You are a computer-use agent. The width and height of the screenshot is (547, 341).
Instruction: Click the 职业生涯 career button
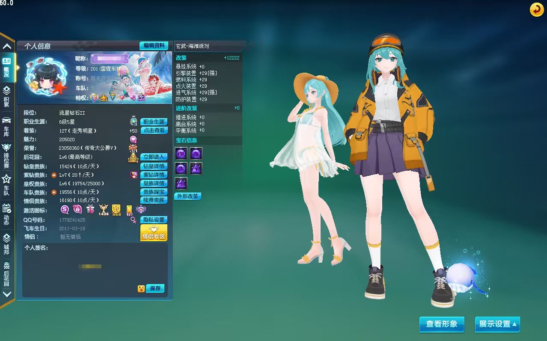coord(154,122)
